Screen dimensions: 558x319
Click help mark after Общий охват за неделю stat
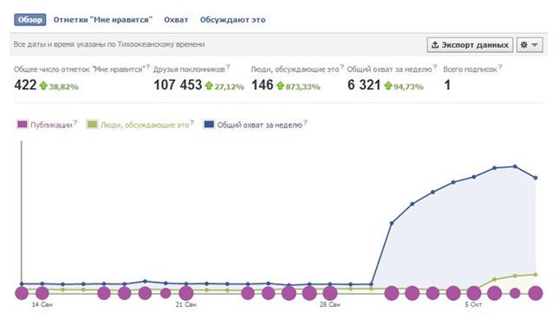435,67
